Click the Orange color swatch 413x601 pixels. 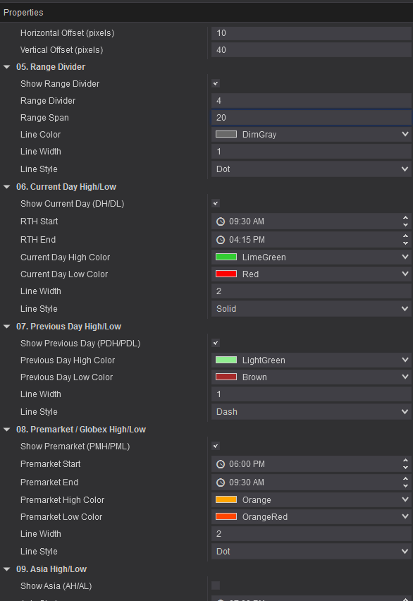click(226, 500)
